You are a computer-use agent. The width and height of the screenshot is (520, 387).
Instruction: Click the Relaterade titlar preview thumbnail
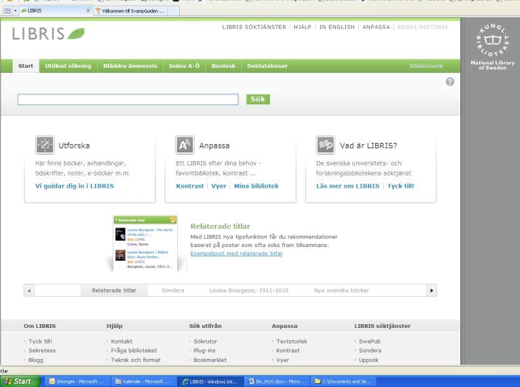(x=146, y=243)
